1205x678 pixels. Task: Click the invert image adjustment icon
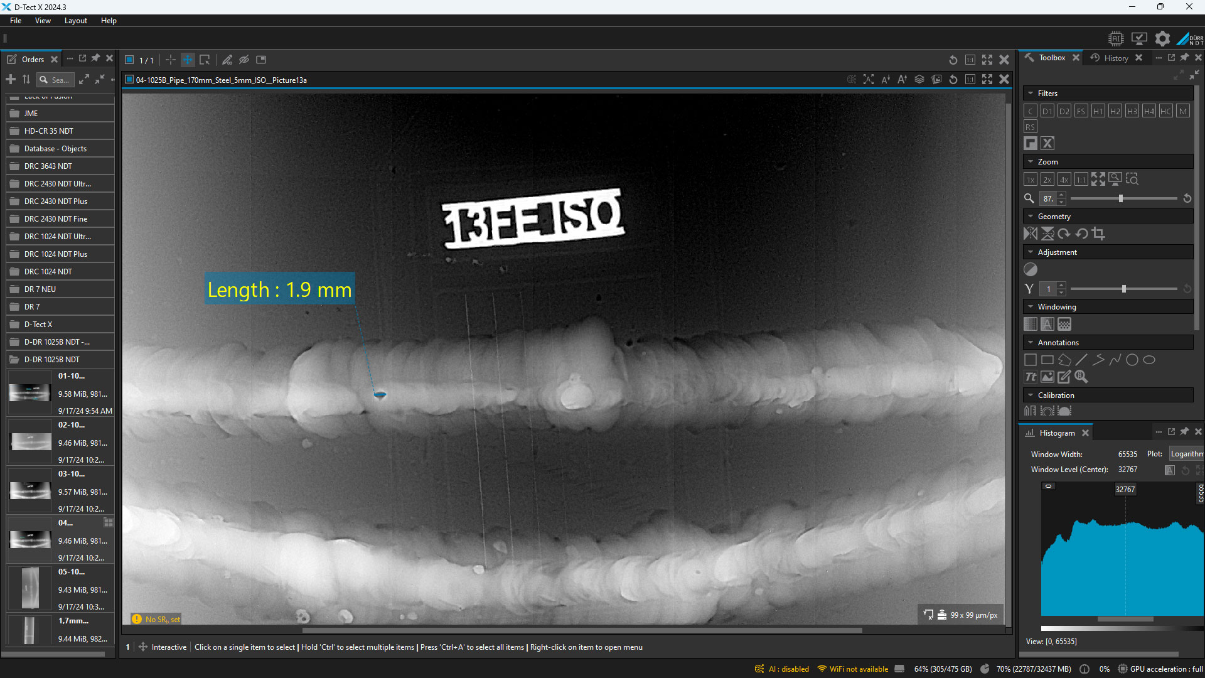[x=1031, y=270]
